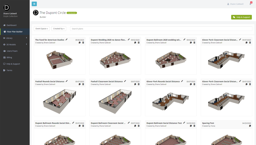Duplicate Dupont Wedding 2020 no dance floor plan

(135, 43)
